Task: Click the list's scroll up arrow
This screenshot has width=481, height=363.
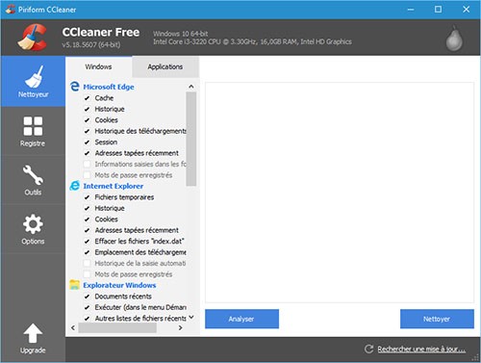Action: [191, 87]
